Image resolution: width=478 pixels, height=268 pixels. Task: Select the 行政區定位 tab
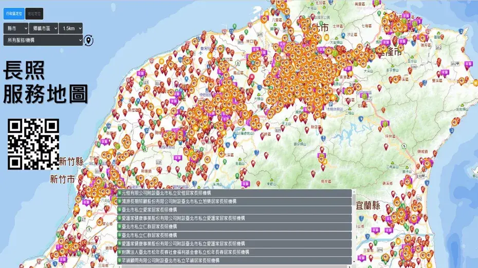14,14
